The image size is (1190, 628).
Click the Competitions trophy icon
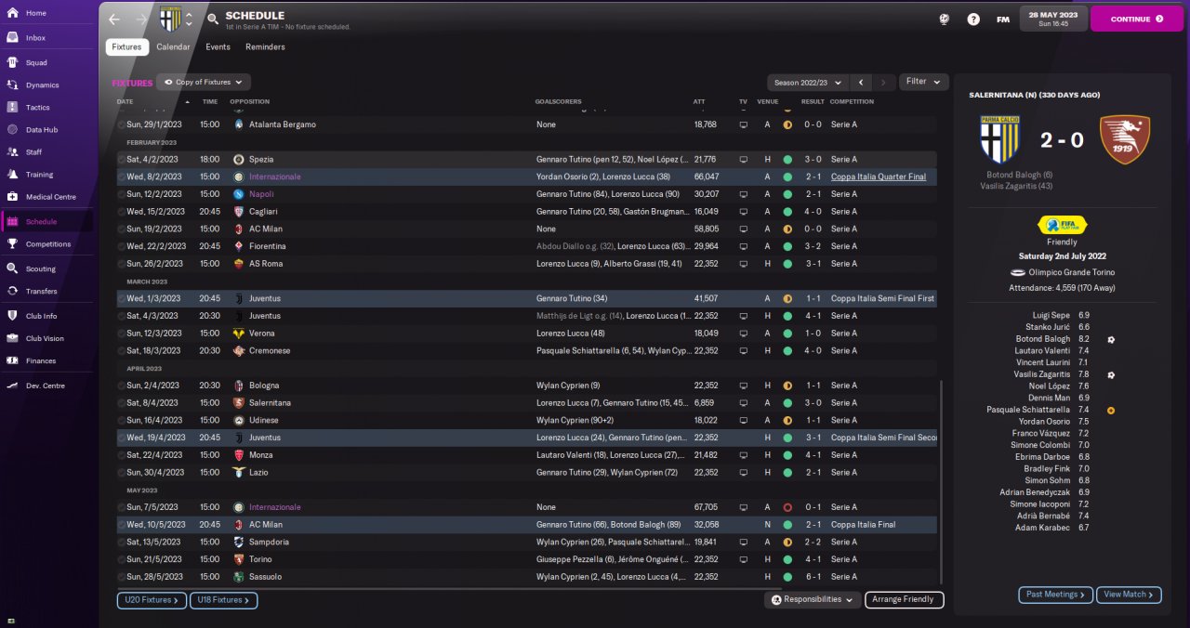12,244
